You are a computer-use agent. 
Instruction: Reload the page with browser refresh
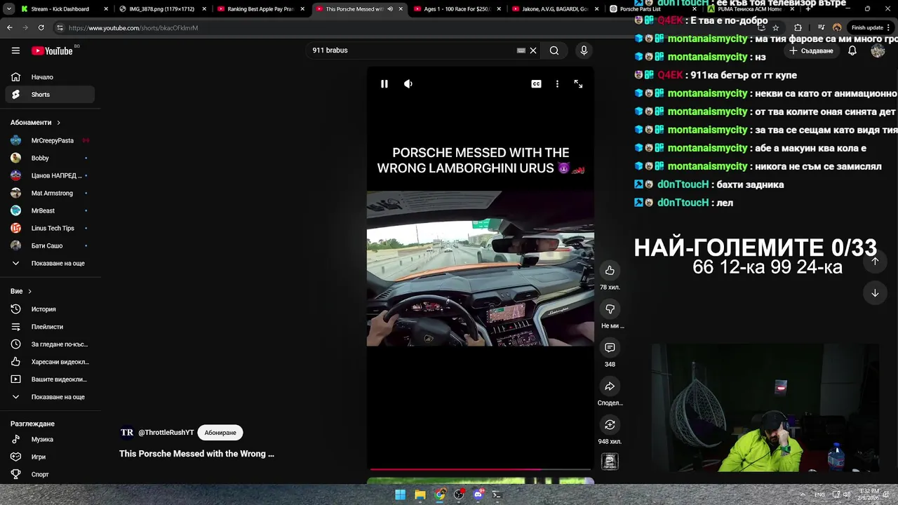click(41, 27)
